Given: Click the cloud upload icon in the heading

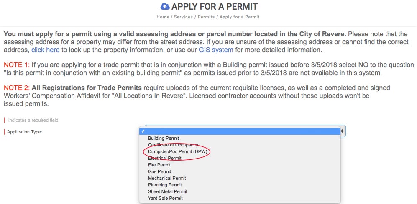Looking at the screenshot, I should pyautogui.click(x=165, y=6).
